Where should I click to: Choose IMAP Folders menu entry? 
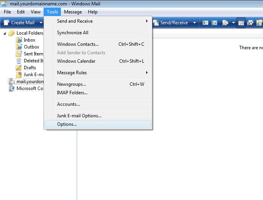click(98, 93)
